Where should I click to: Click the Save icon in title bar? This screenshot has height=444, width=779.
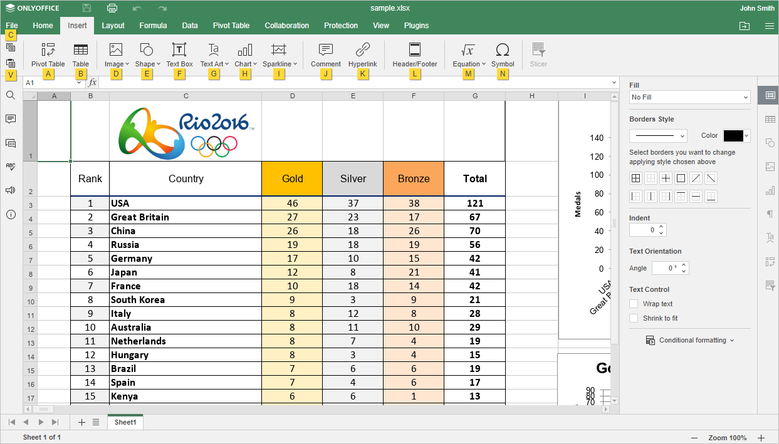87,8
